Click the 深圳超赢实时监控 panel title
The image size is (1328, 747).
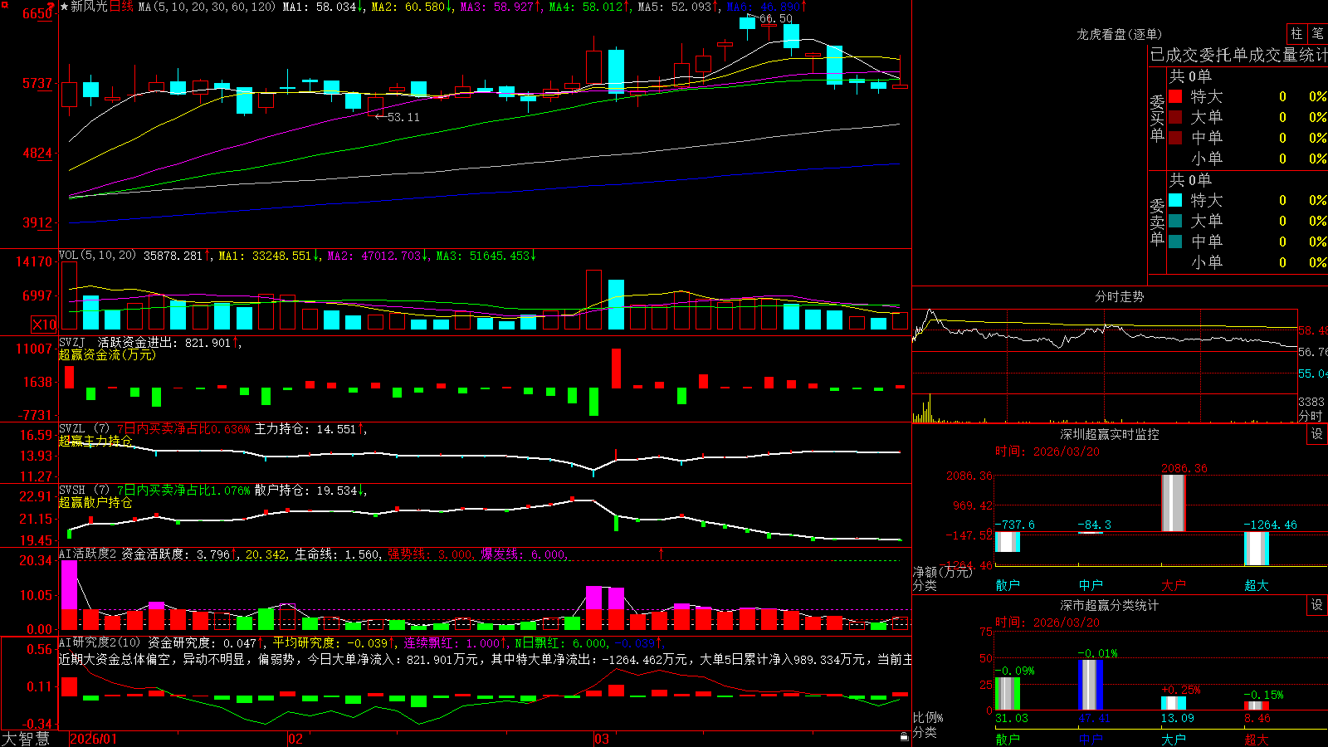click(x=1110, y=434)
